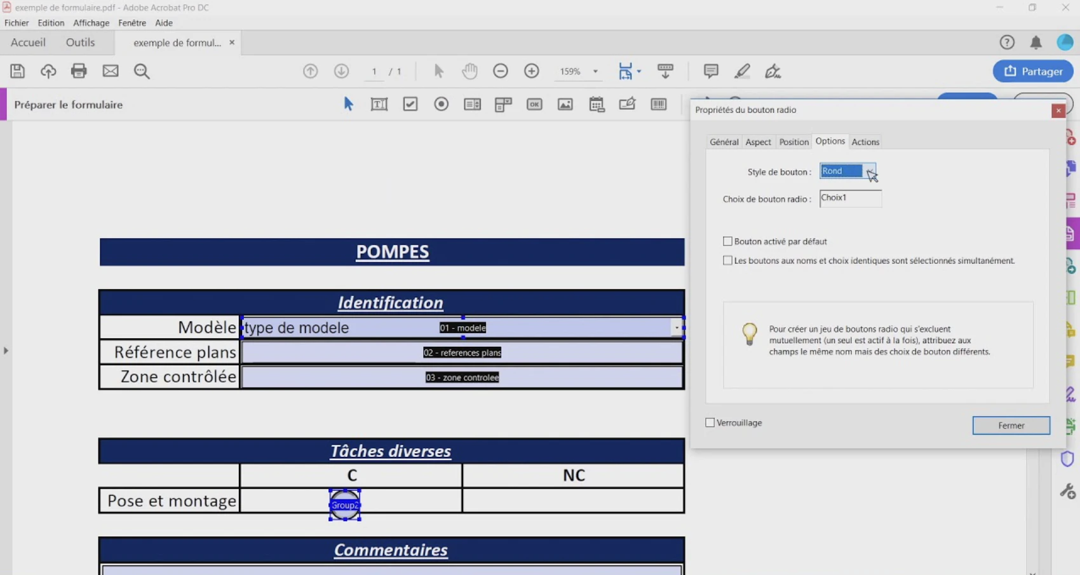Zoom out with minus circle icon
The image size is (1080, 575).
click(x=501, y=71)
